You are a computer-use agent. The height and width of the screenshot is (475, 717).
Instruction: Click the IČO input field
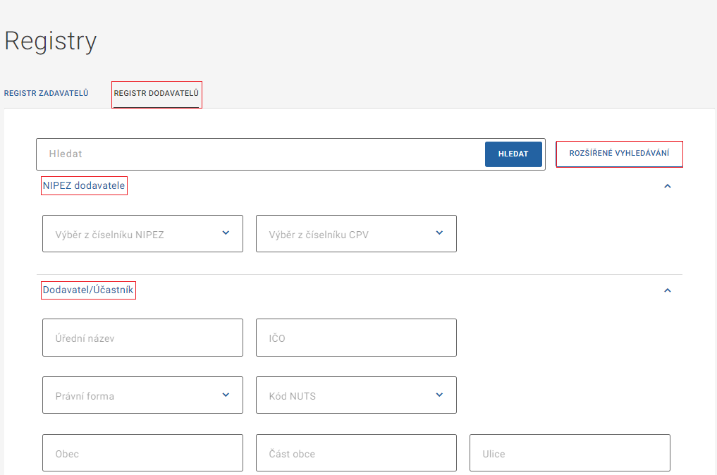[356, 338]
